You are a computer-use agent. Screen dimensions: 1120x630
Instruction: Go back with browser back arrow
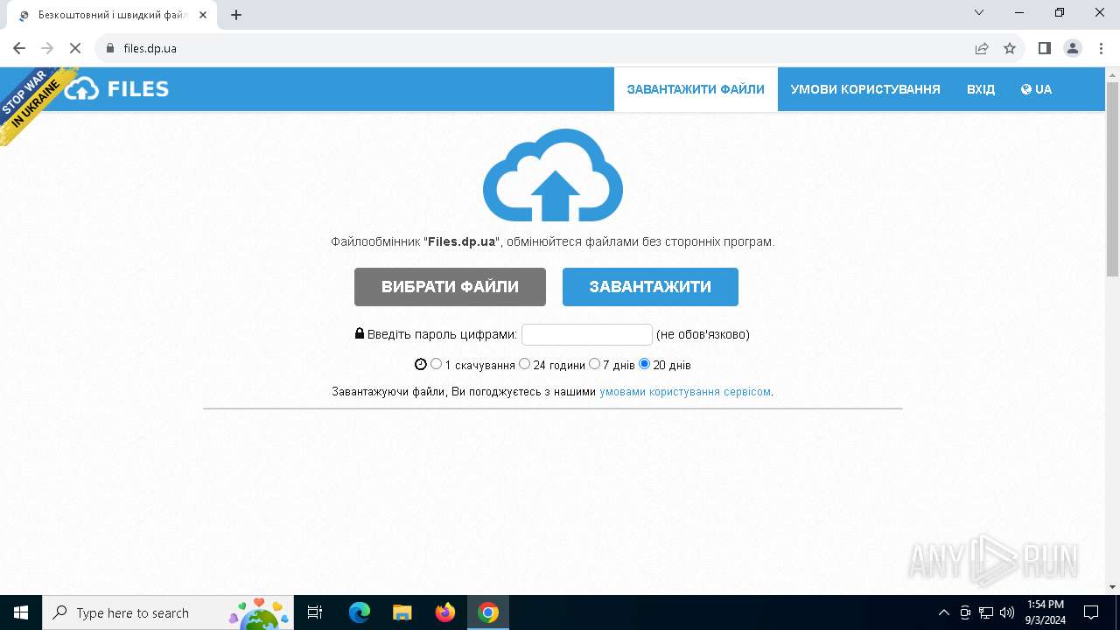pyautogui.click(x=19, y=48)
